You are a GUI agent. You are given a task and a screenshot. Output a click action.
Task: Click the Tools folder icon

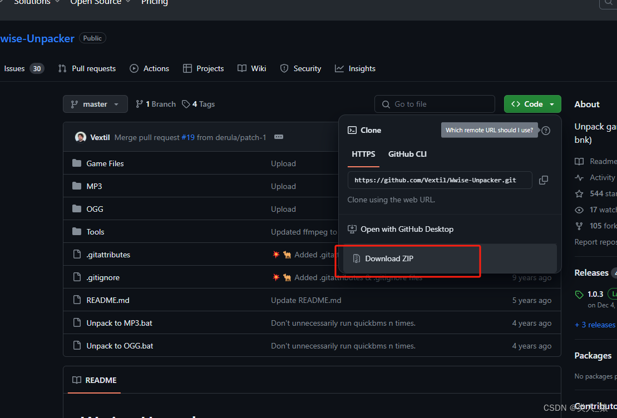click(77, 231)
